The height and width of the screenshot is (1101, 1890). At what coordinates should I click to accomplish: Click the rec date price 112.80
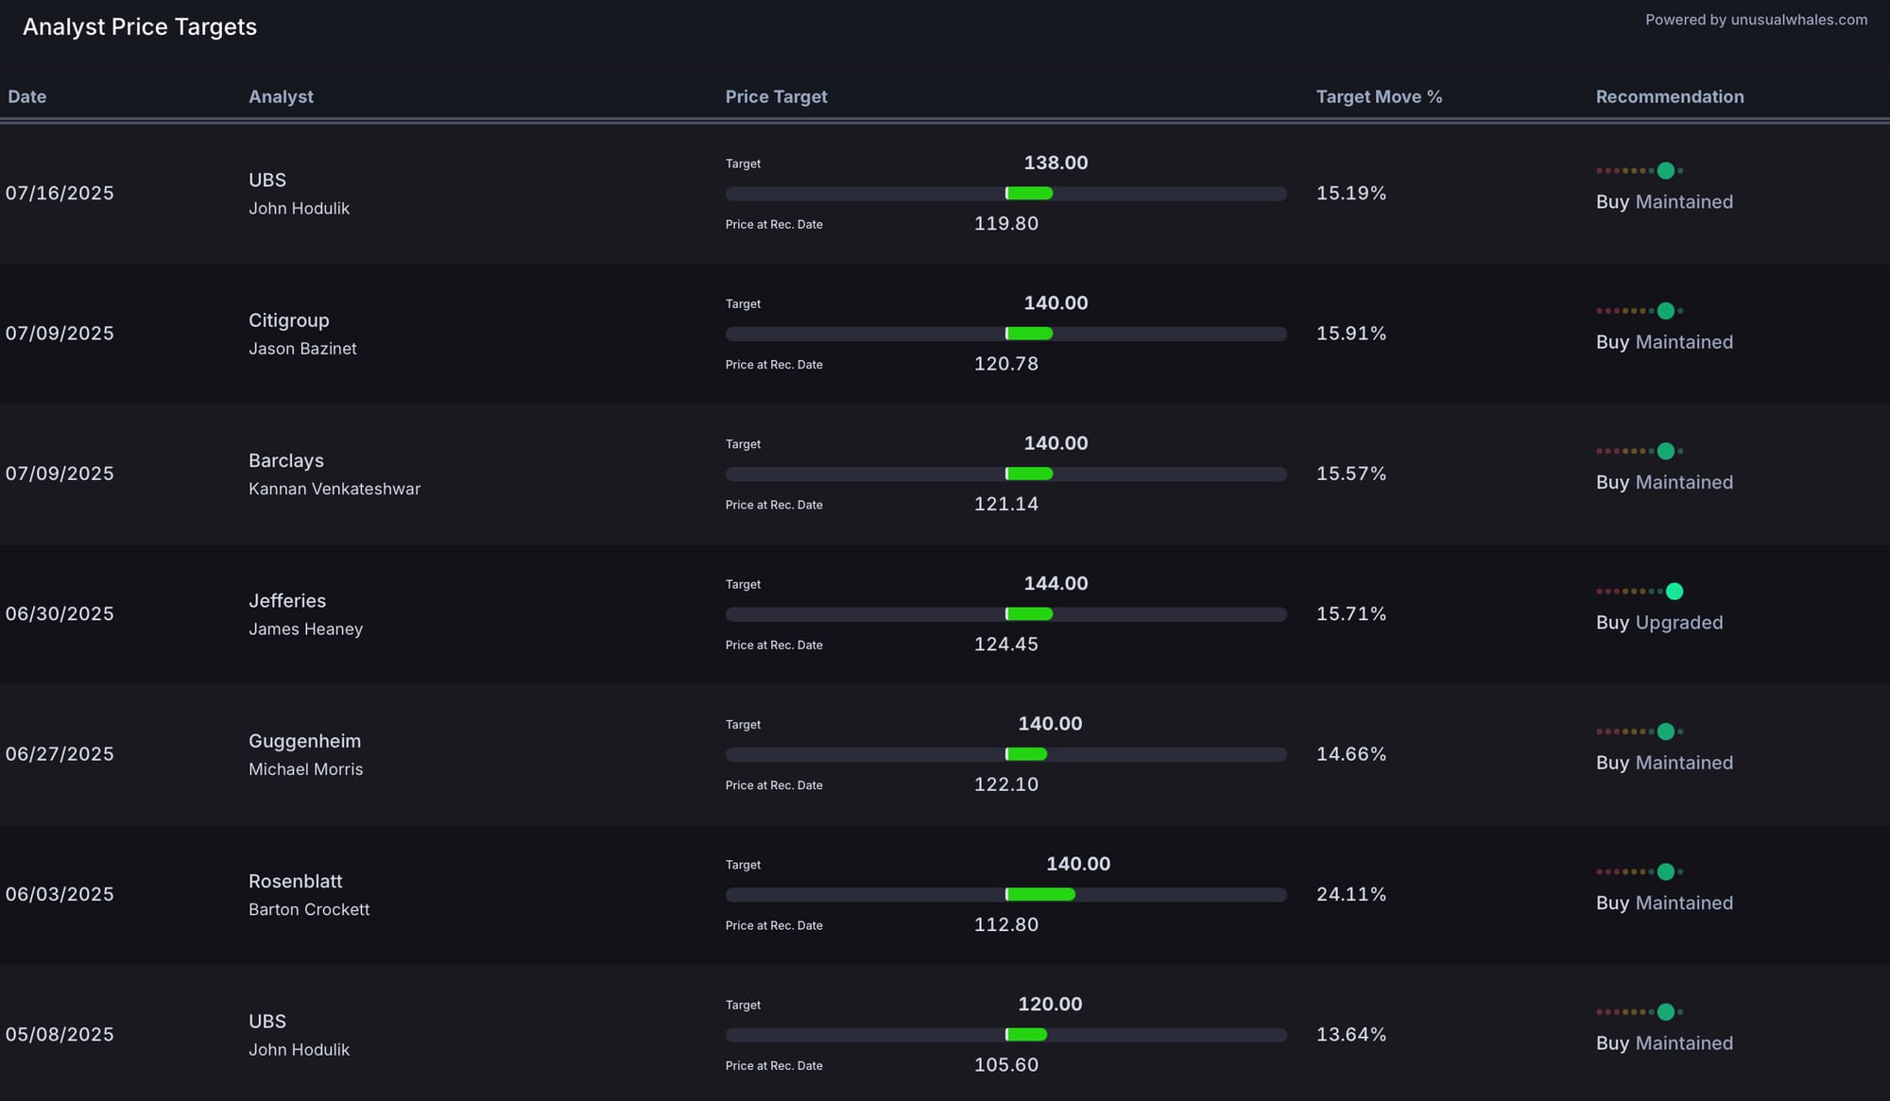1006,924
